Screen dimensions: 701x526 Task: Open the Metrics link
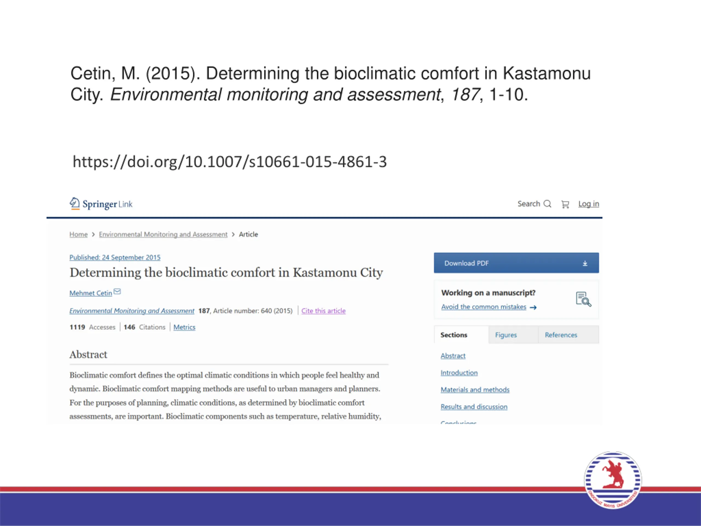(185, 327)
